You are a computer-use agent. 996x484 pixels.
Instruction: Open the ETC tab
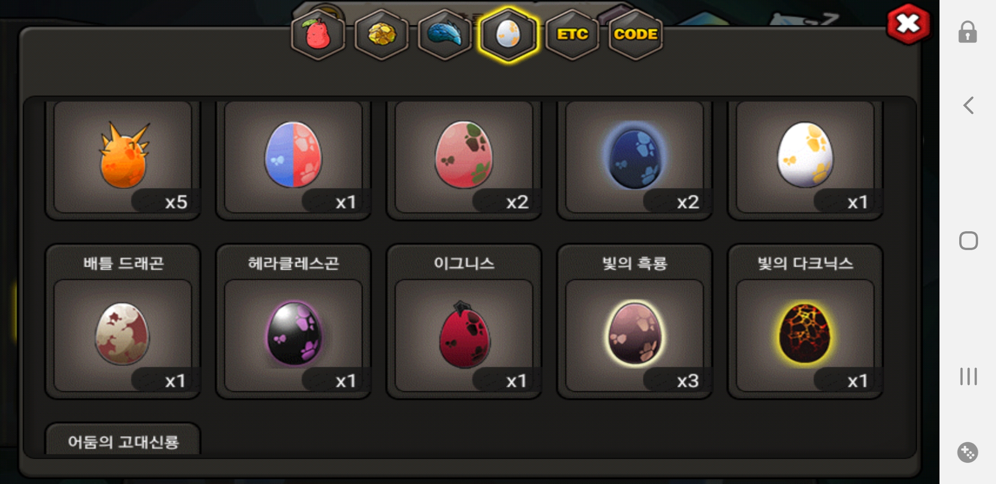[x=572, y=35]
